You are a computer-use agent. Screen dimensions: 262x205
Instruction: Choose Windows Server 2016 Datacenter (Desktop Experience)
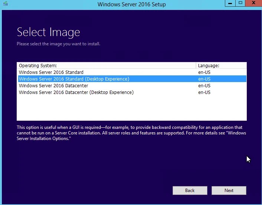click(132, 92)
